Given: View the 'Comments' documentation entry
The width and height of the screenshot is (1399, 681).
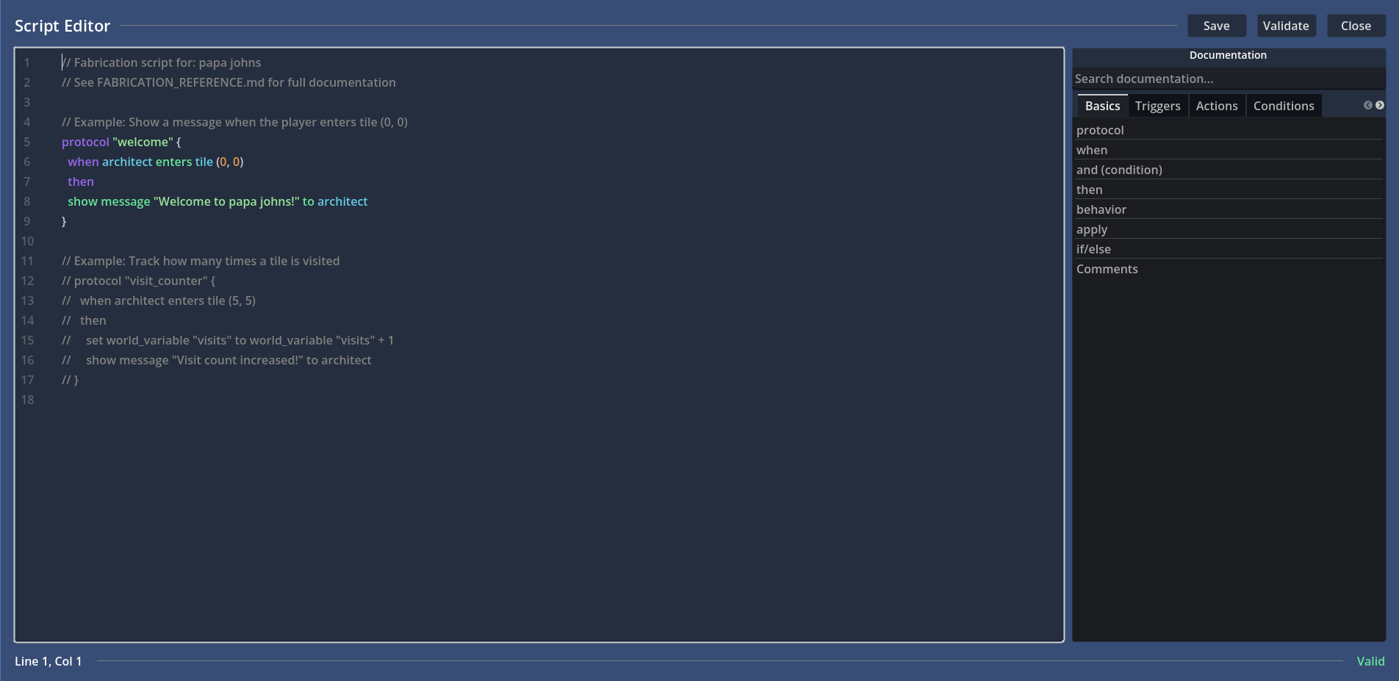Looking at the screenshot, I should [x=1107, y=269].
